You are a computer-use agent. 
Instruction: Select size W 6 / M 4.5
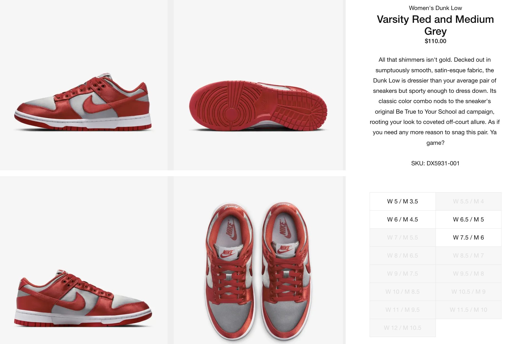click(402, 220)
